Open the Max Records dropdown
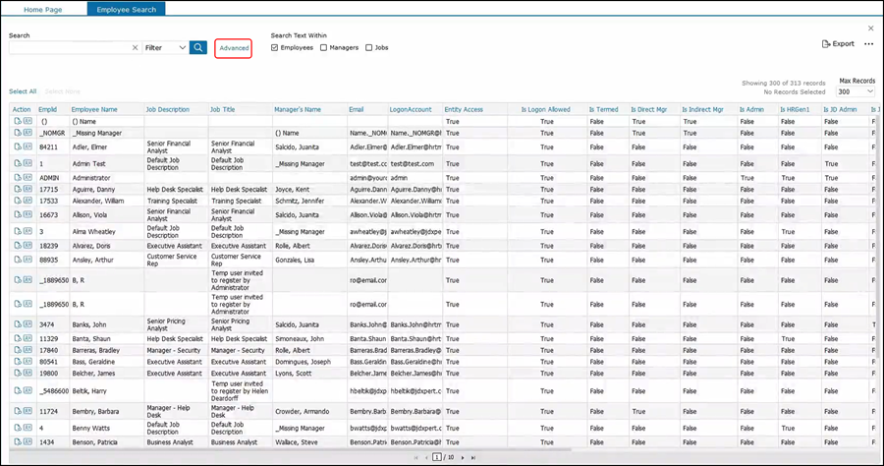 pyautogui.click(x=856, y=90)
